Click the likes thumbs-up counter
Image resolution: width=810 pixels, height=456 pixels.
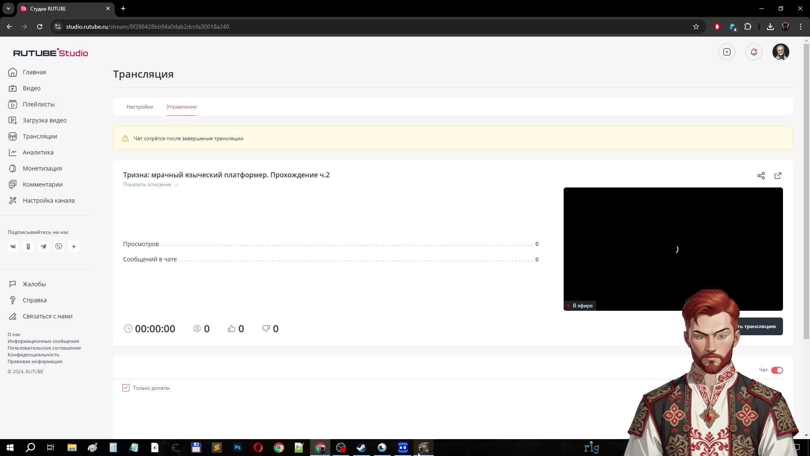(x=236, y=328)
